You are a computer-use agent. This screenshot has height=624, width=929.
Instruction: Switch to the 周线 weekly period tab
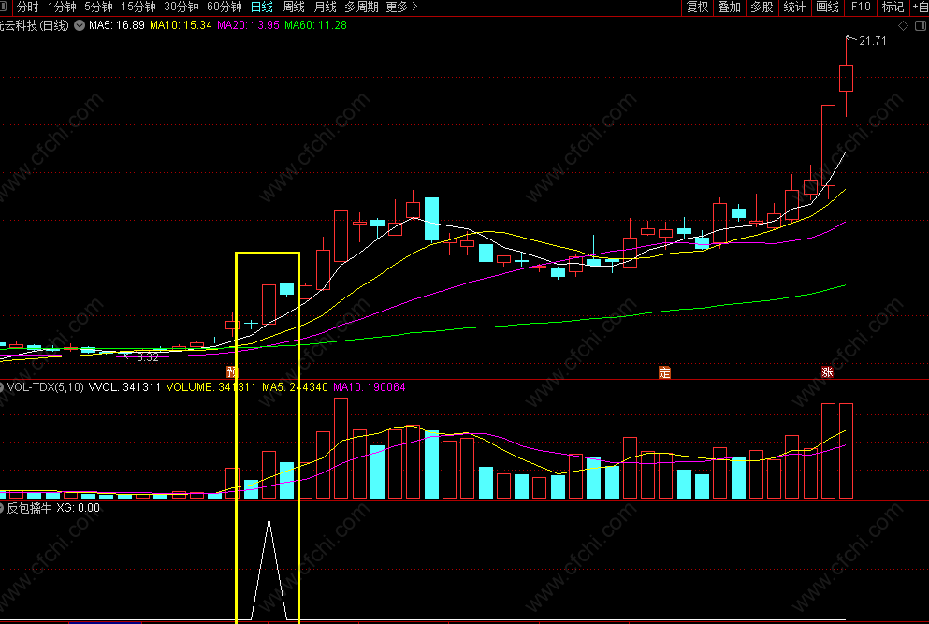pos(293,7)
